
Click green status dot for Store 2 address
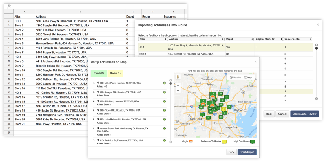pos(165,101)
